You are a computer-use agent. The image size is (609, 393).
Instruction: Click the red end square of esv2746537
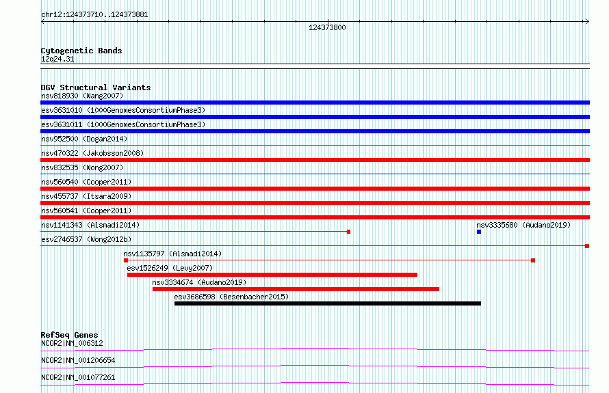(x=587, y=246)
